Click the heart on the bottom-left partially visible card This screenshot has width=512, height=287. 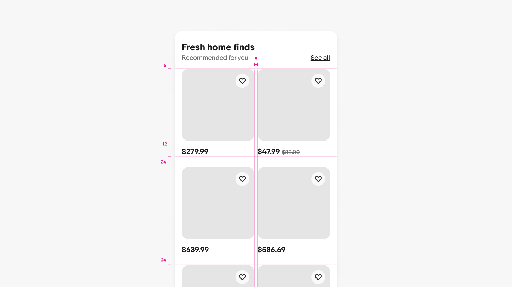tap(242, 277)
